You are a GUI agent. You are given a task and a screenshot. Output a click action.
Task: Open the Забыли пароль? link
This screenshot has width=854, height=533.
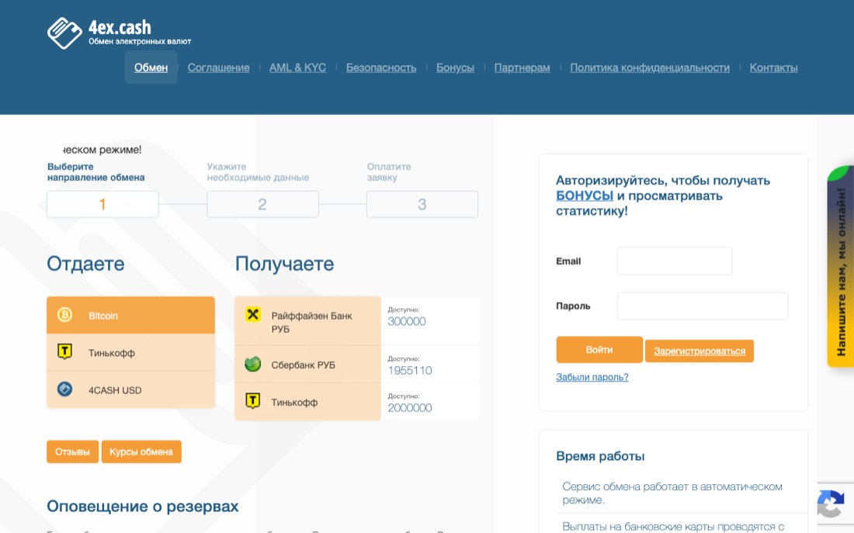click(592, 377)
